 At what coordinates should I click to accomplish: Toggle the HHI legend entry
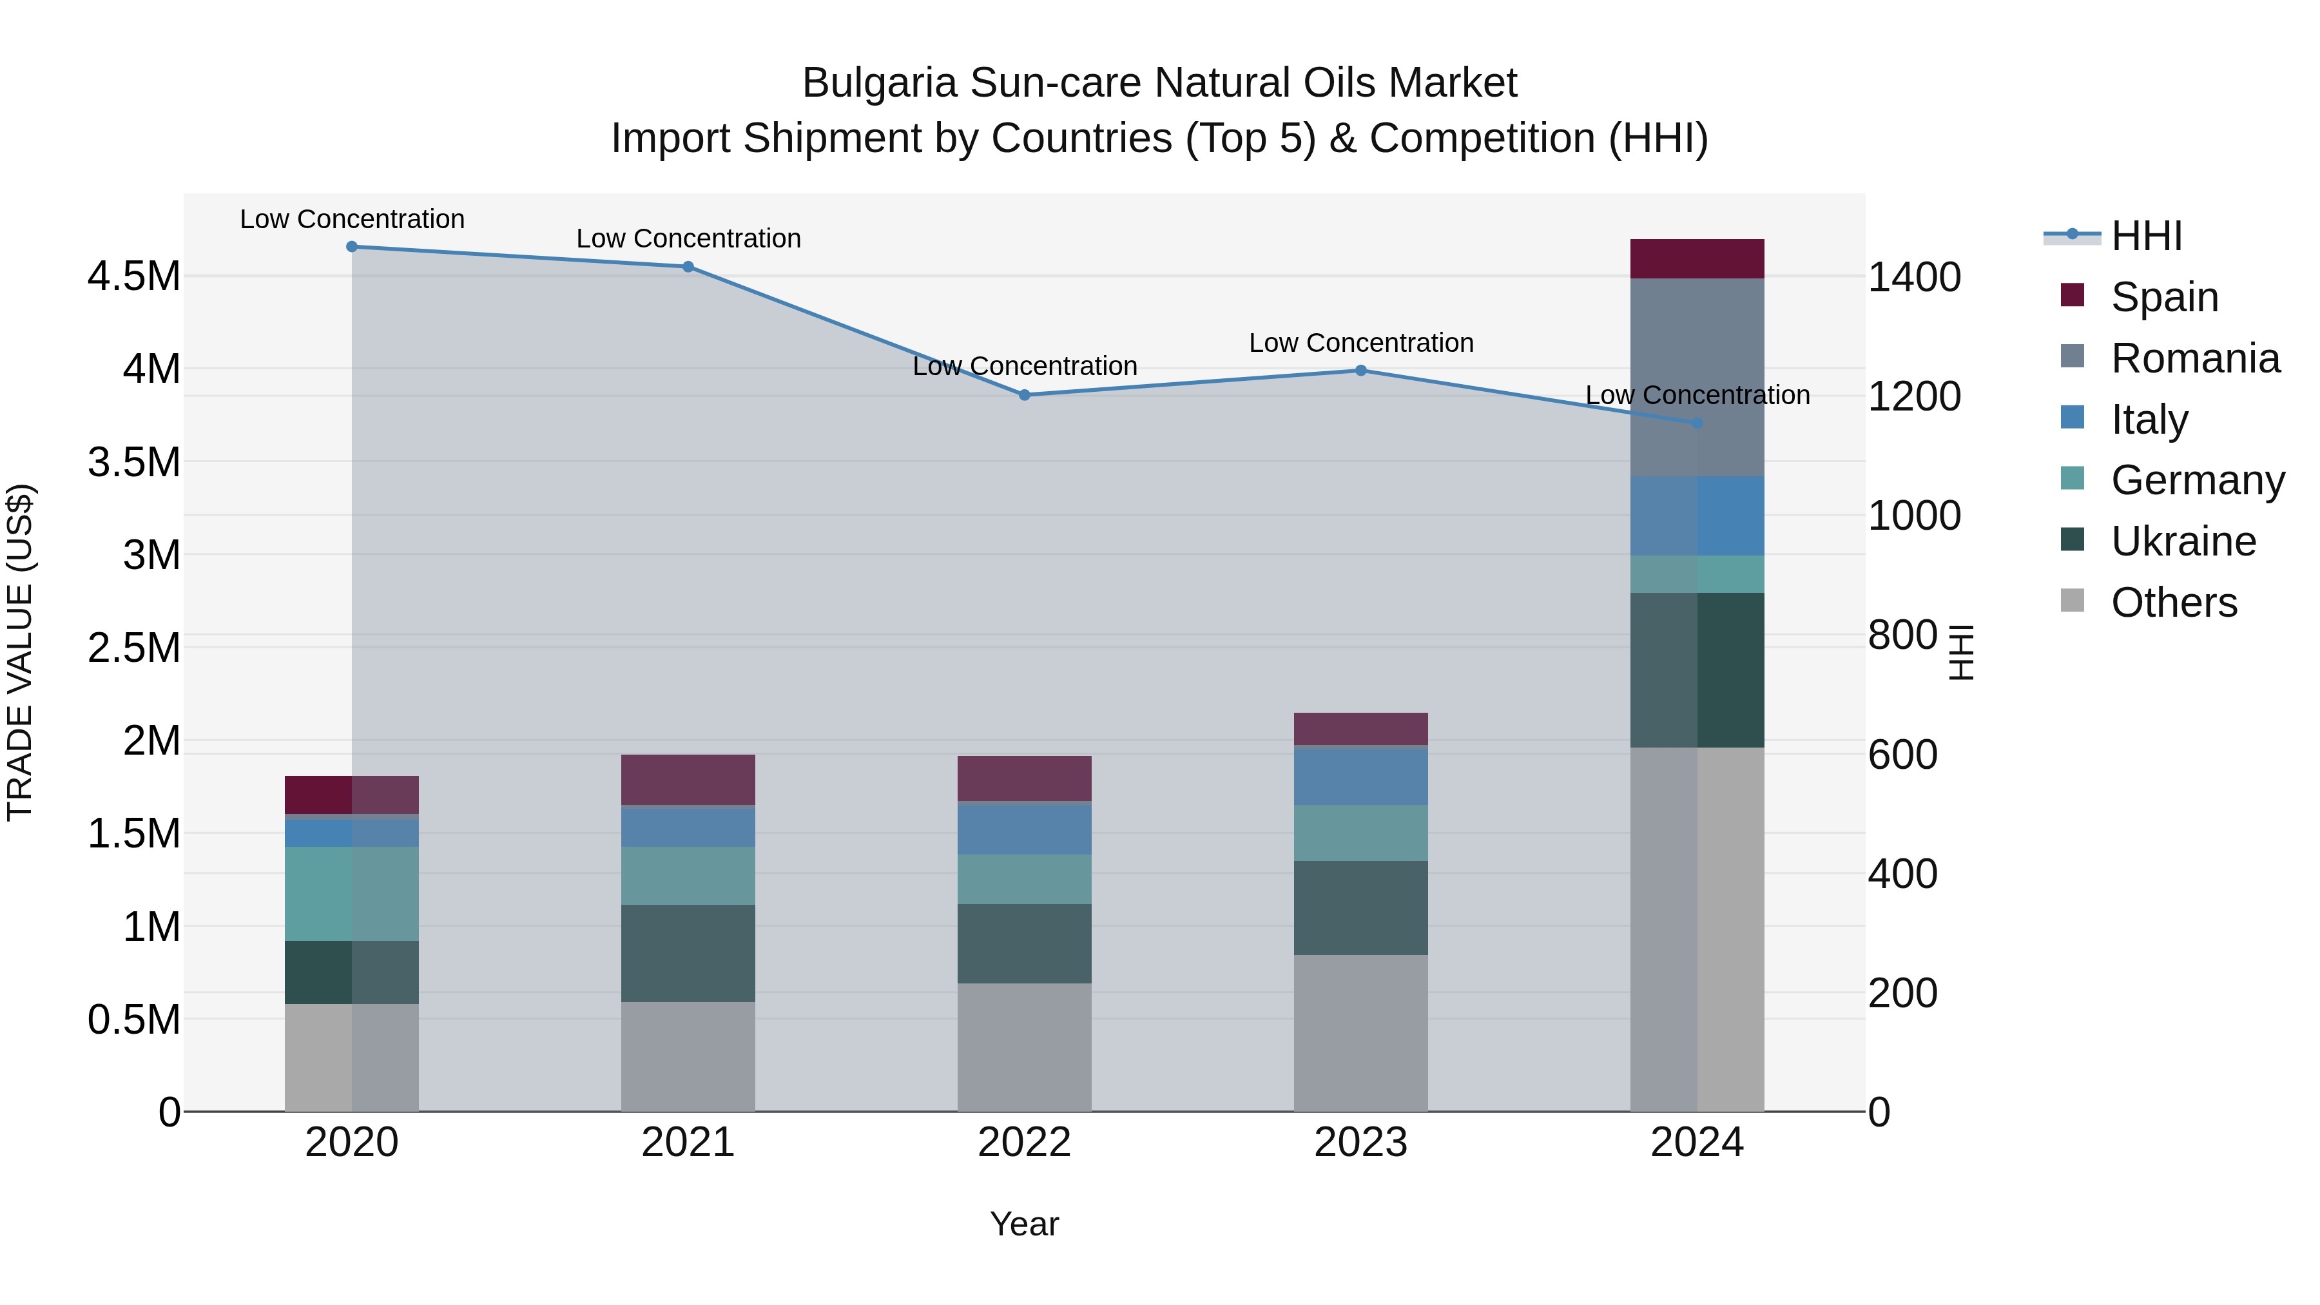(x=2113, y=236)
